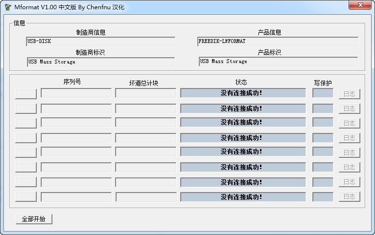Click the 制造商信息 field showing USB-DISK
Image resolution: width=375 pixels, height=235 pixels.
click(x=100, y=42)
